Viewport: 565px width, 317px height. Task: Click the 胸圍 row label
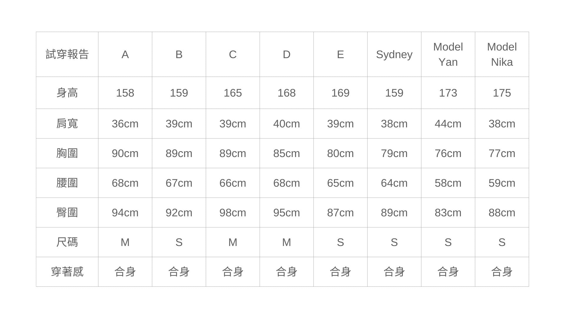click(67, 153)
